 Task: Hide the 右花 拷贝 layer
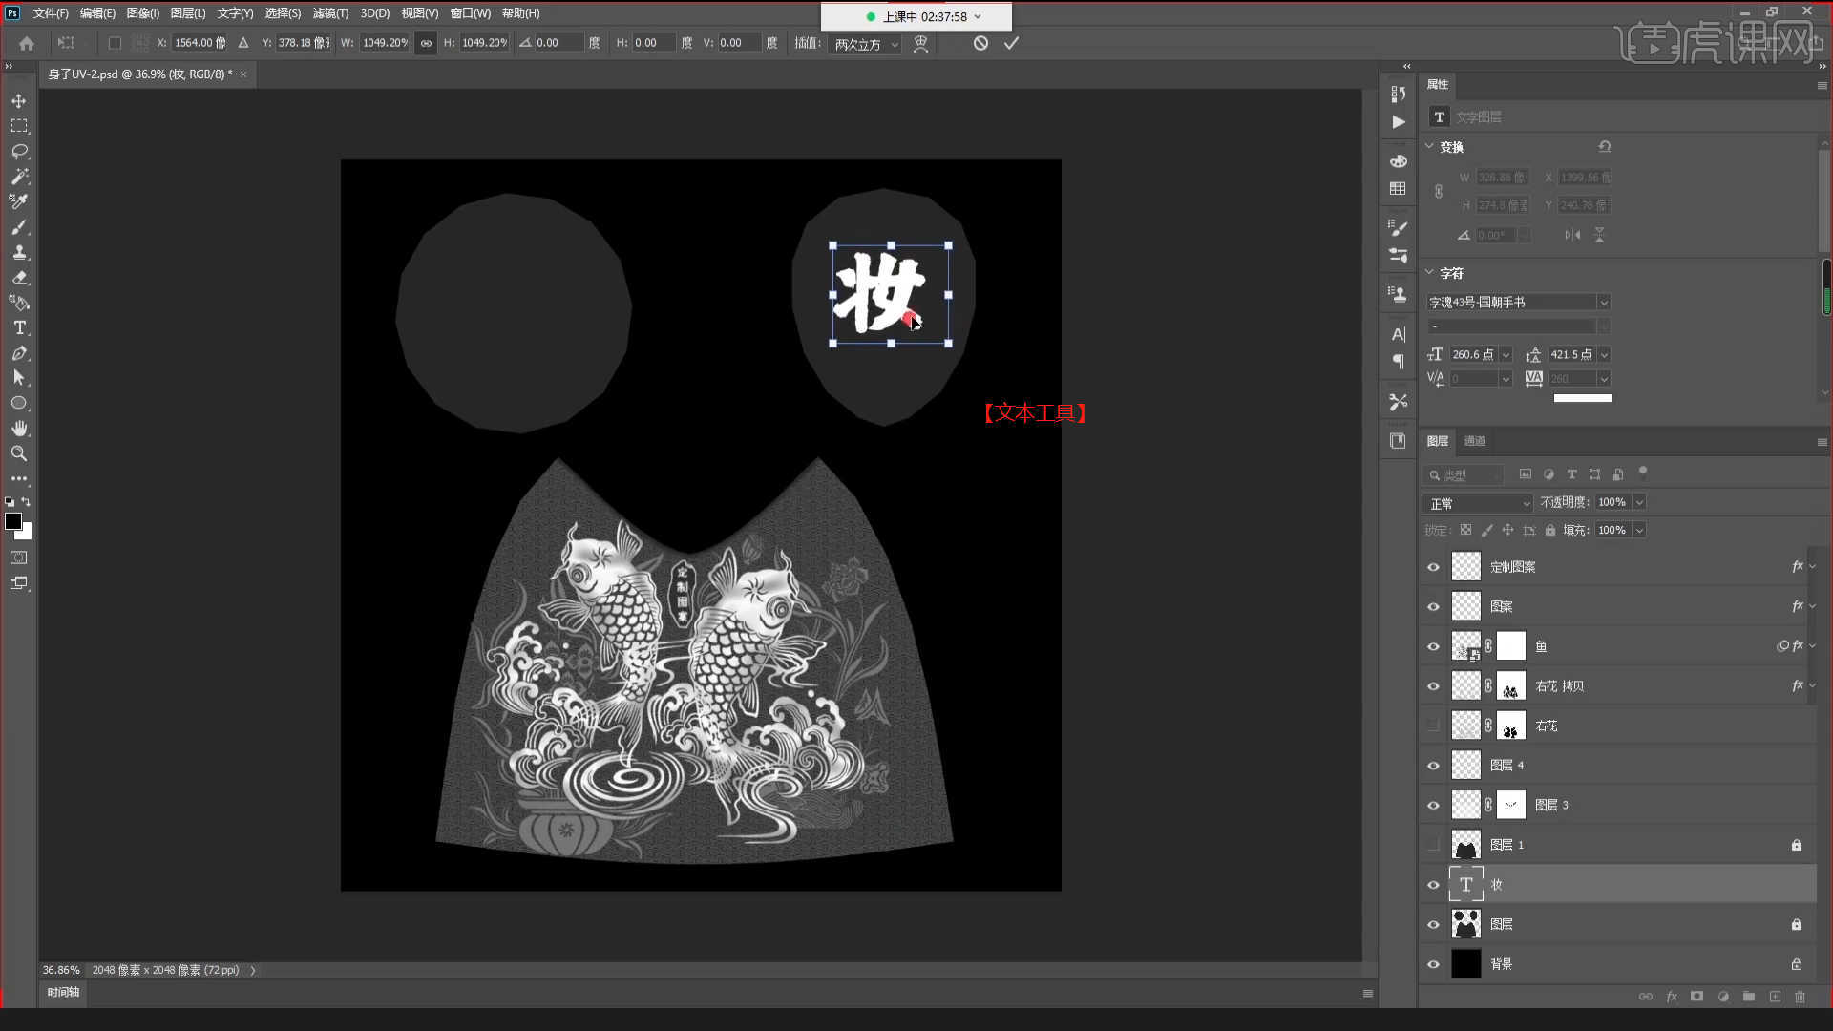pyautogui.click(x=1433, y=686)
